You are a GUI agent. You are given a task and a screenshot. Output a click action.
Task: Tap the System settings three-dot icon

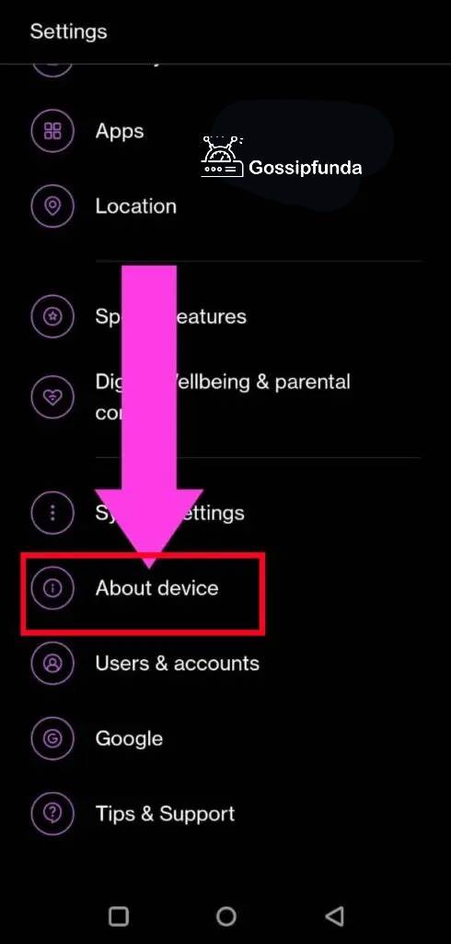(x=52, y=513)
